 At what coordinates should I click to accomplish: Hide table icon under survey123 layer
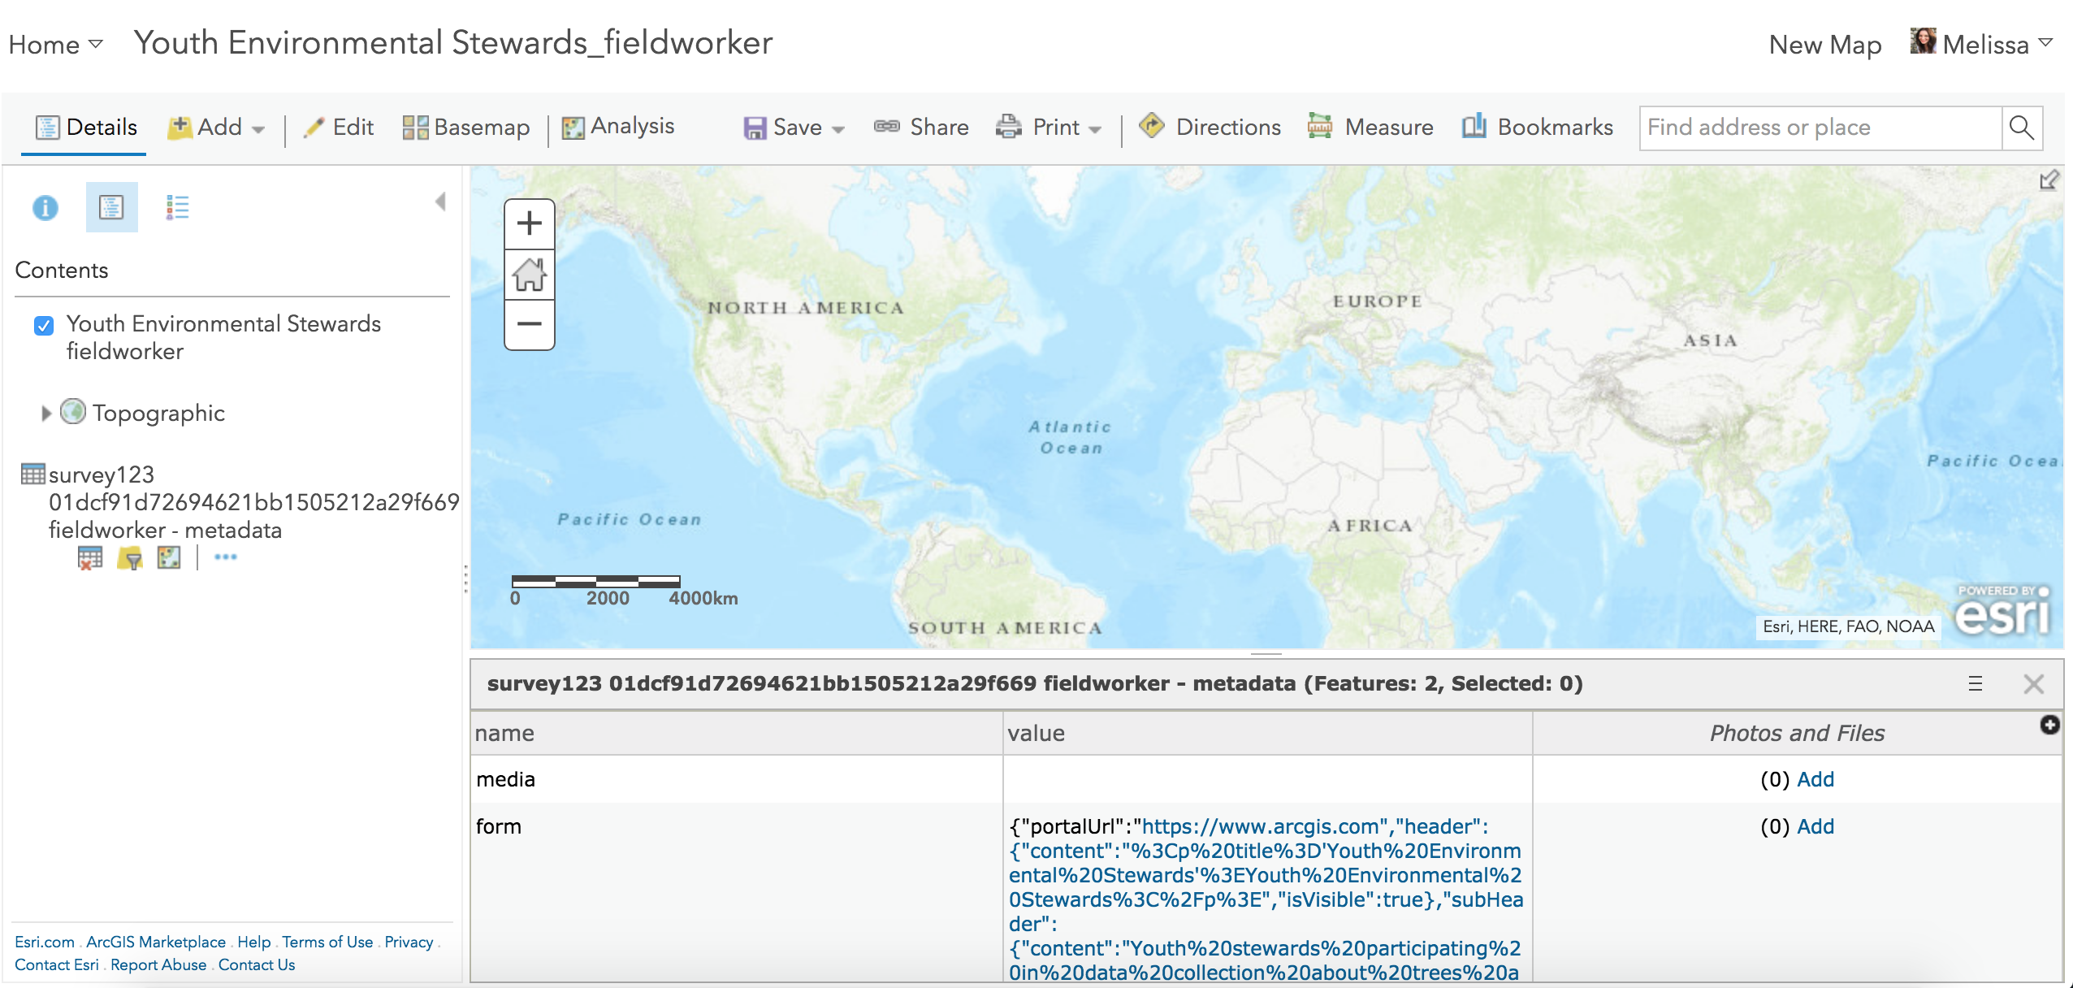pyautogui.click(x=90, y=557)
